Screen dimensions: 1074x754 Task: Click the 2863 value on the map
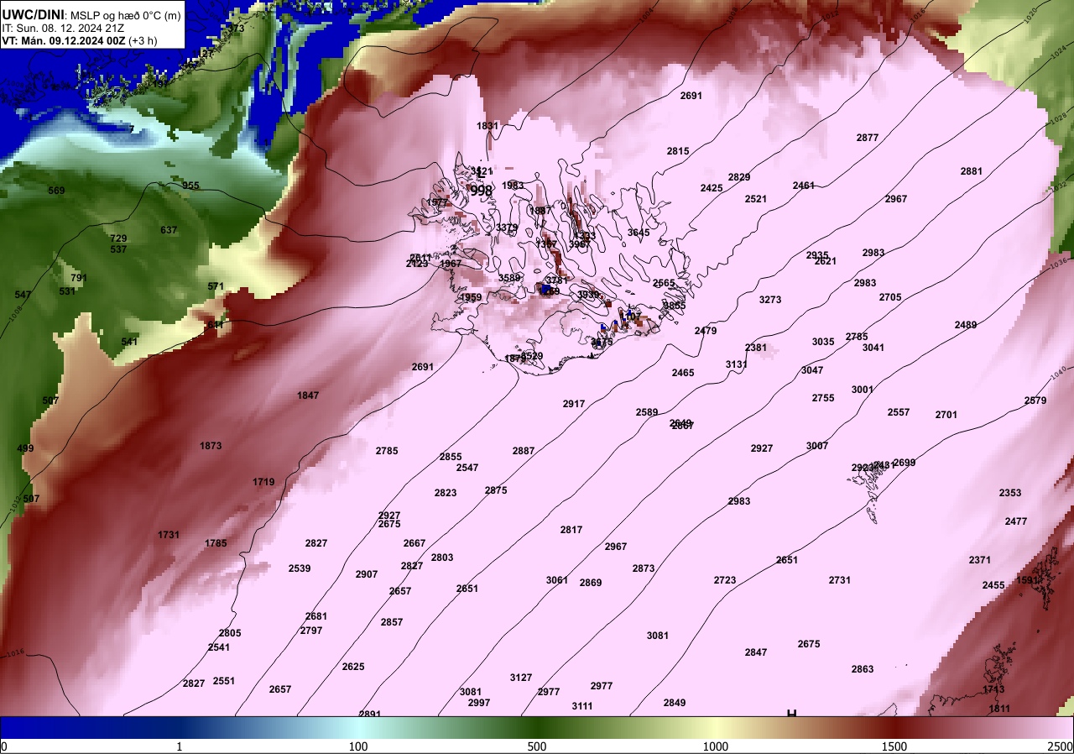863,669
